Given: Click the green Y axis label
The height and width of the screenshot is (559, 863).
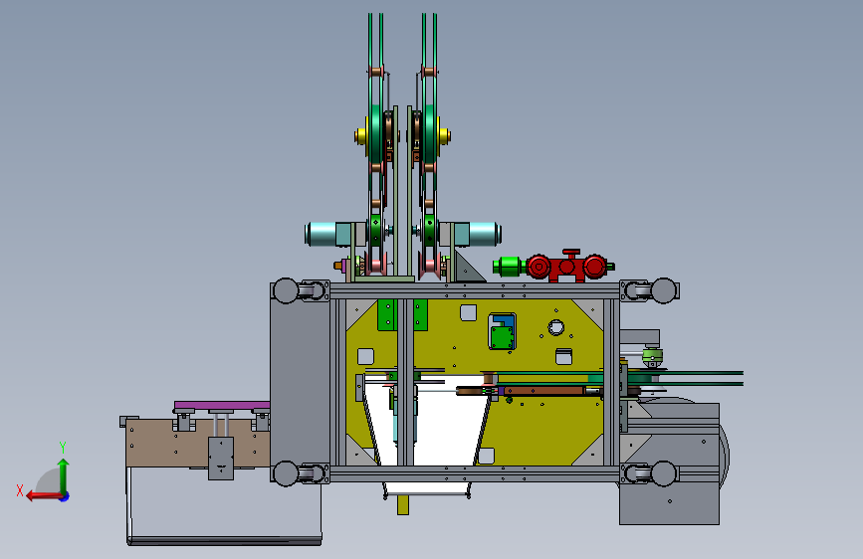Looking at the screenshot, I should pos(63,447).
